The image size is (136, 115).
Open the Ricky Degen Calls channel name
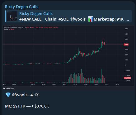[x=21, y=7]
